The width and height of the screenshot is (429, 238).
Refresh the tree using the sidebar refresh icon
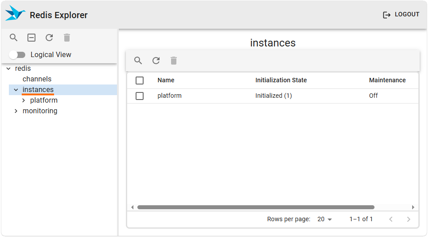(49, 38)
